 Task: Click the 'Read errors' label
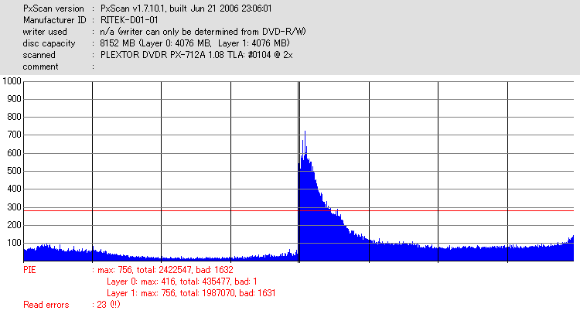coord(46,305)
